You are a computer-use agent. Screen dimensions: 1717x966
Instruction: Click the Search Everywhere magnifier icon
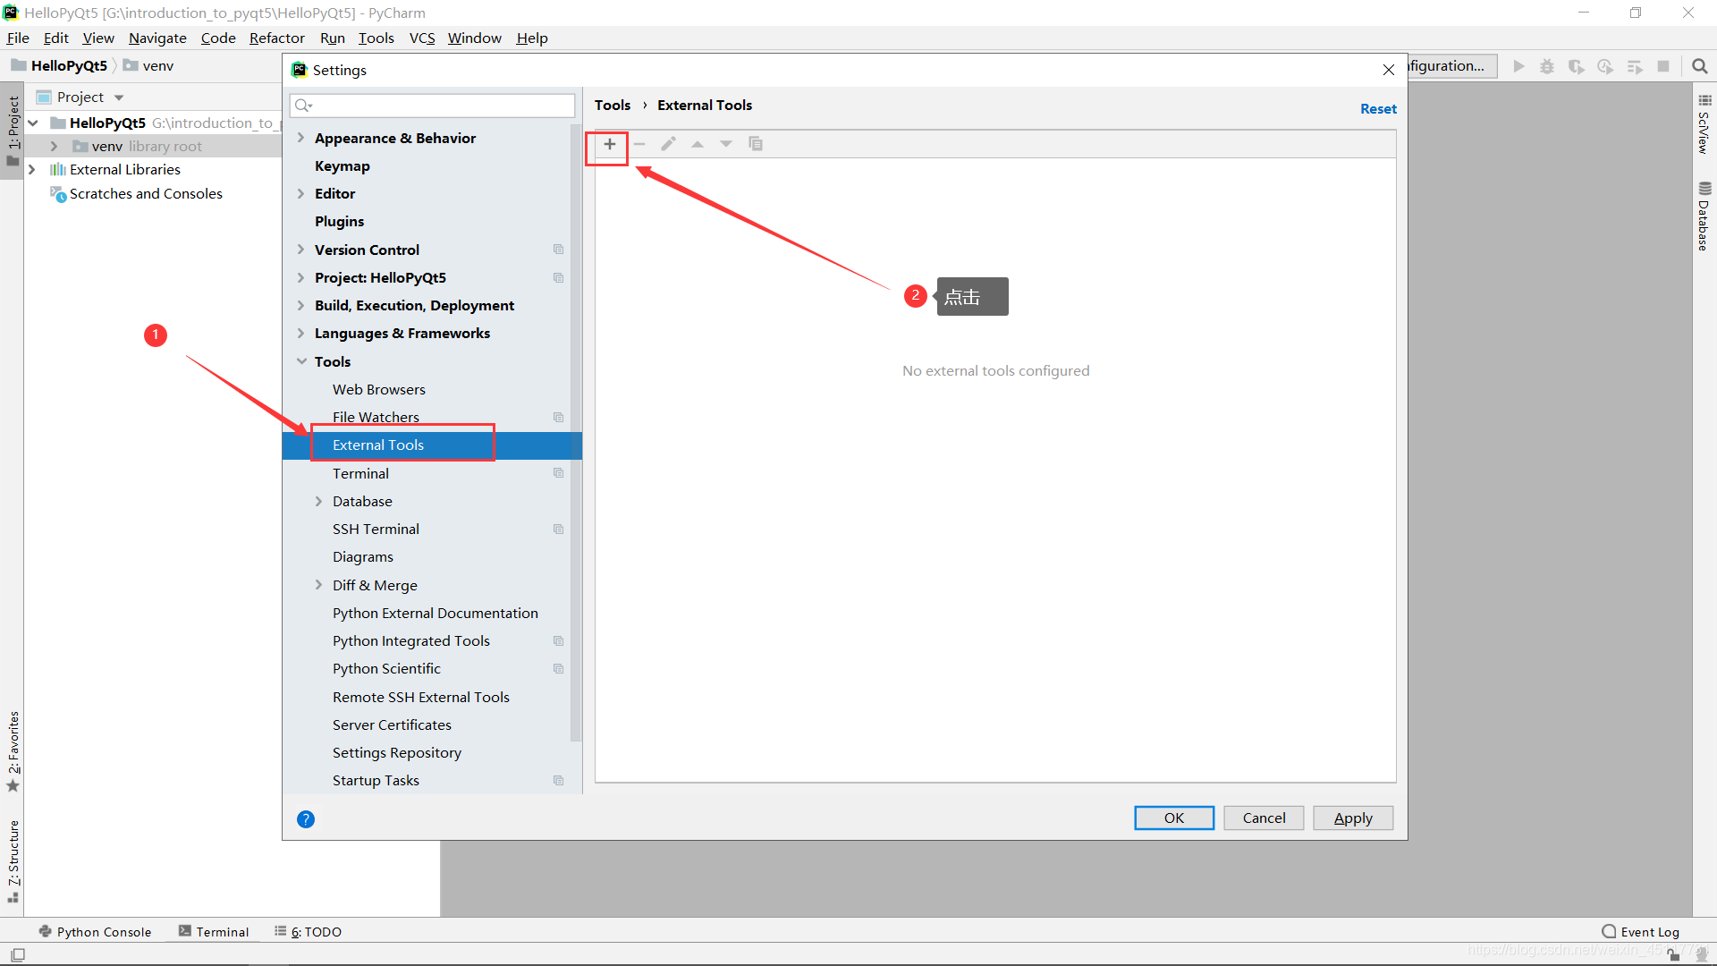point(1699,66)
